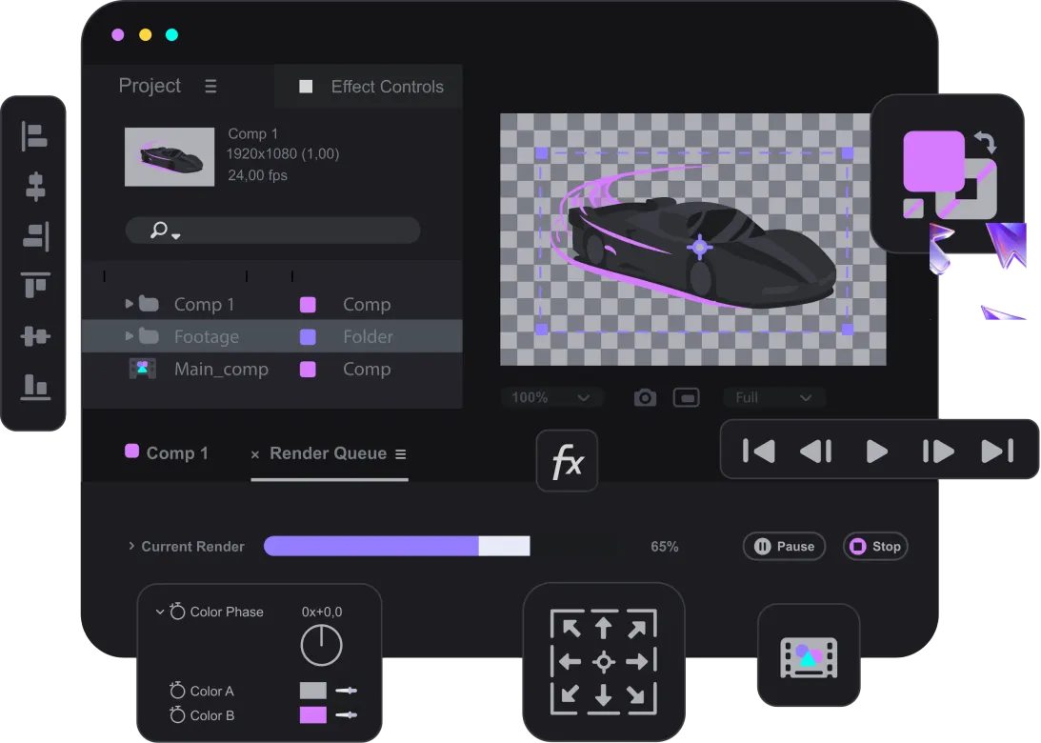
Task: Take a snapshot with the camera icon
Action: 645,398
